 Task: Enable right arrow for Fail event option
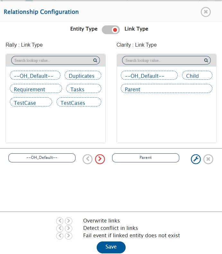[x=68, y=236]
